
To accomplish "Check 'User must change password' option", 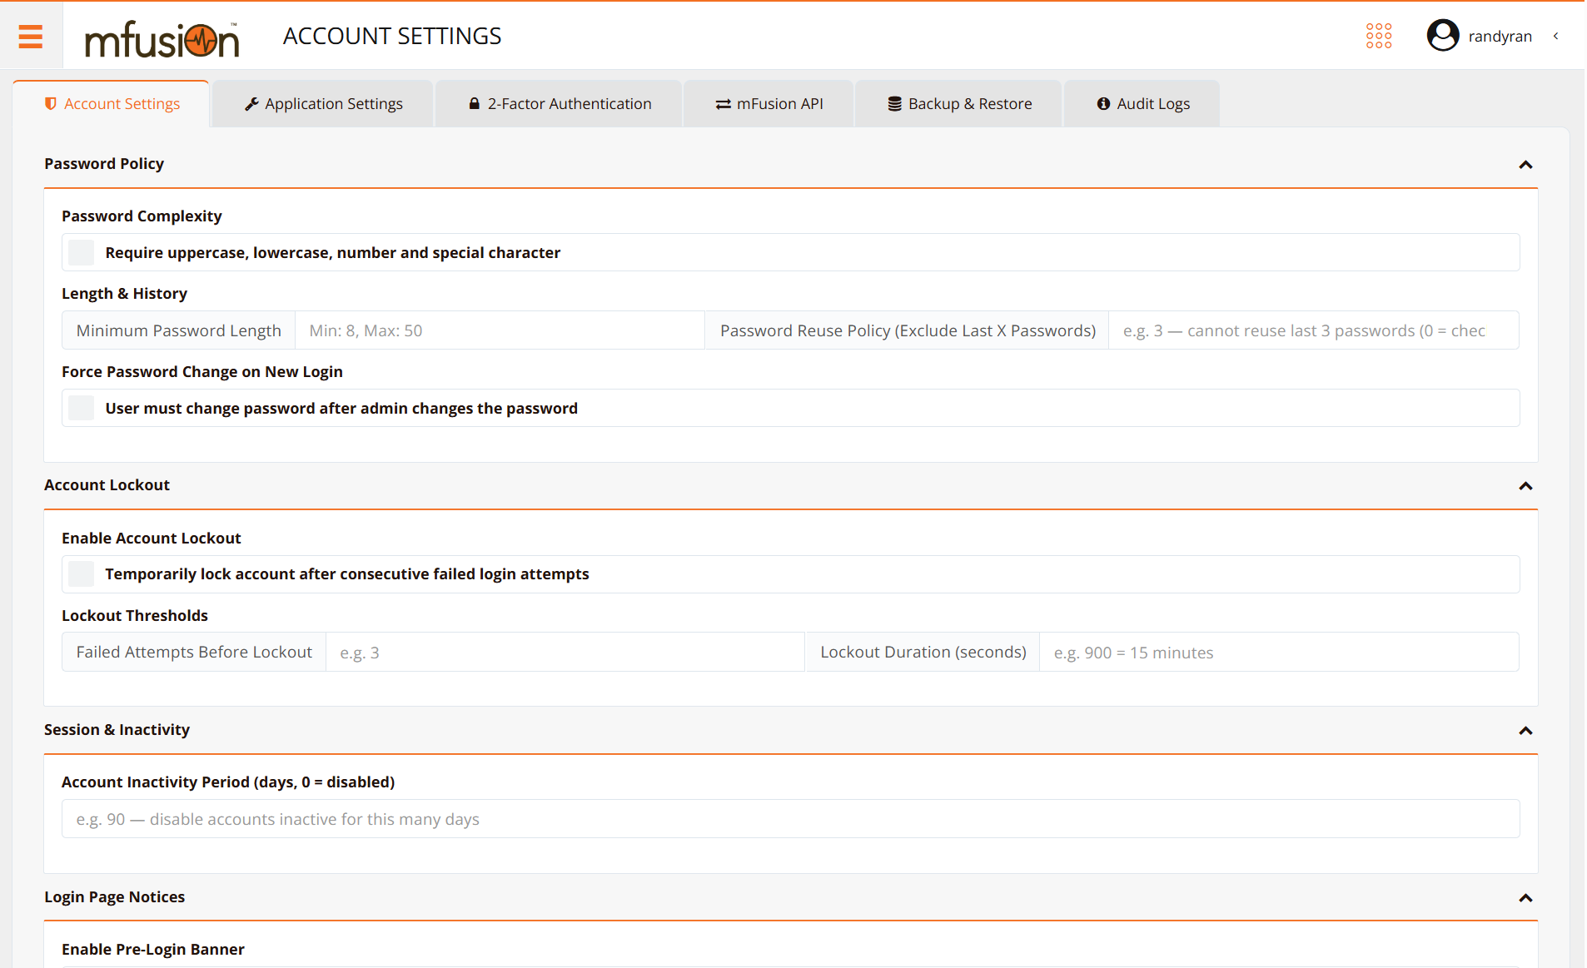I will (82, 408).
